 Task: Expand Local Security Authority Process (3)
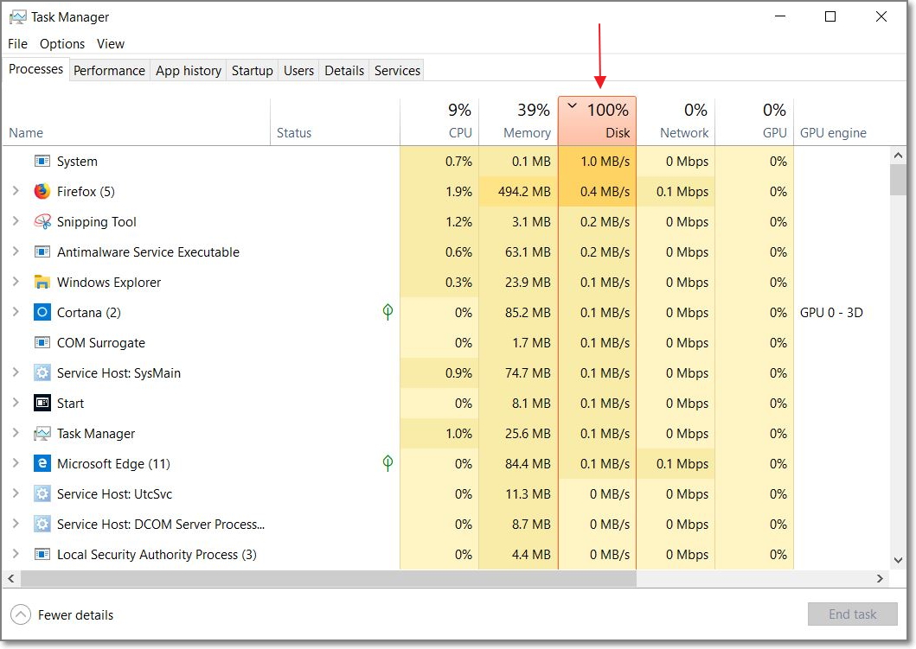click(x=16, y=554)
